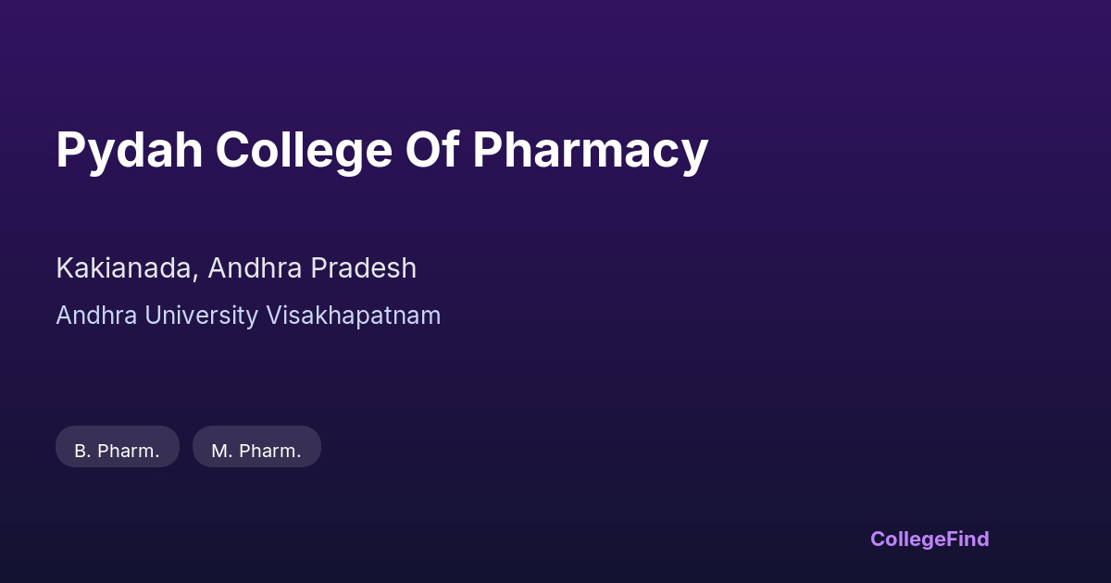
Task: Open the Andhra University Visakhapatnam affiliation
Action: [248, 316]
